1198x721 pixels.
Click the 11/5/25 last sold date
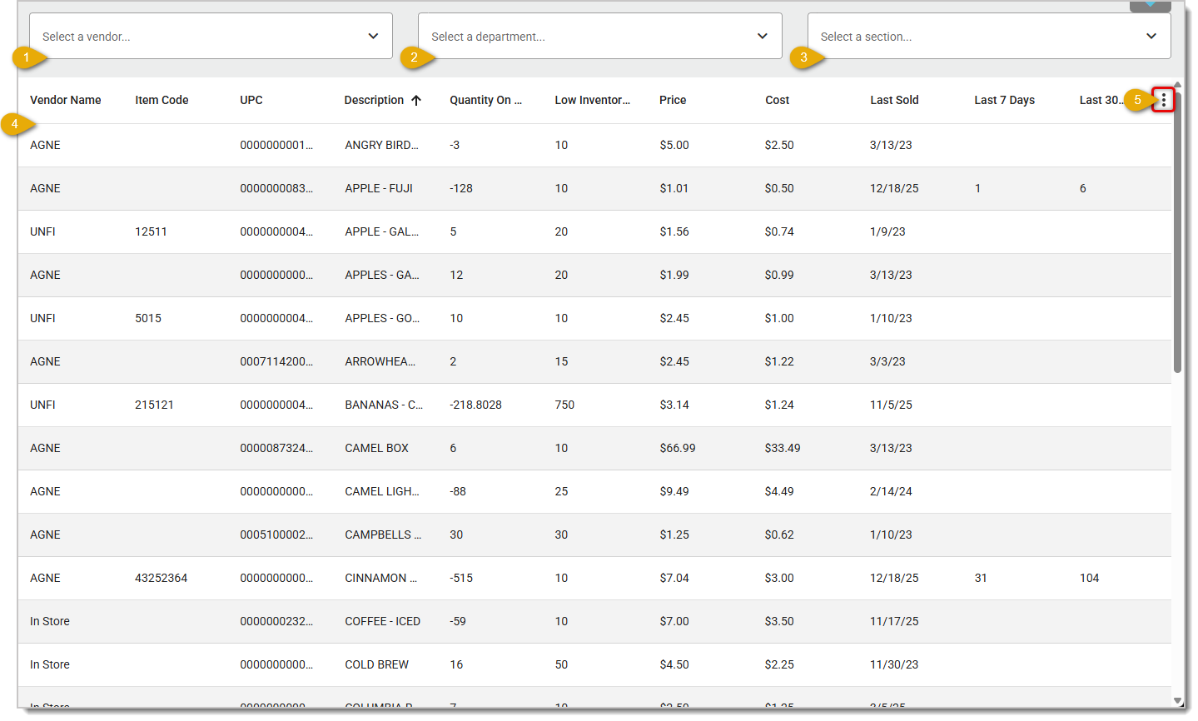(891, 405)
